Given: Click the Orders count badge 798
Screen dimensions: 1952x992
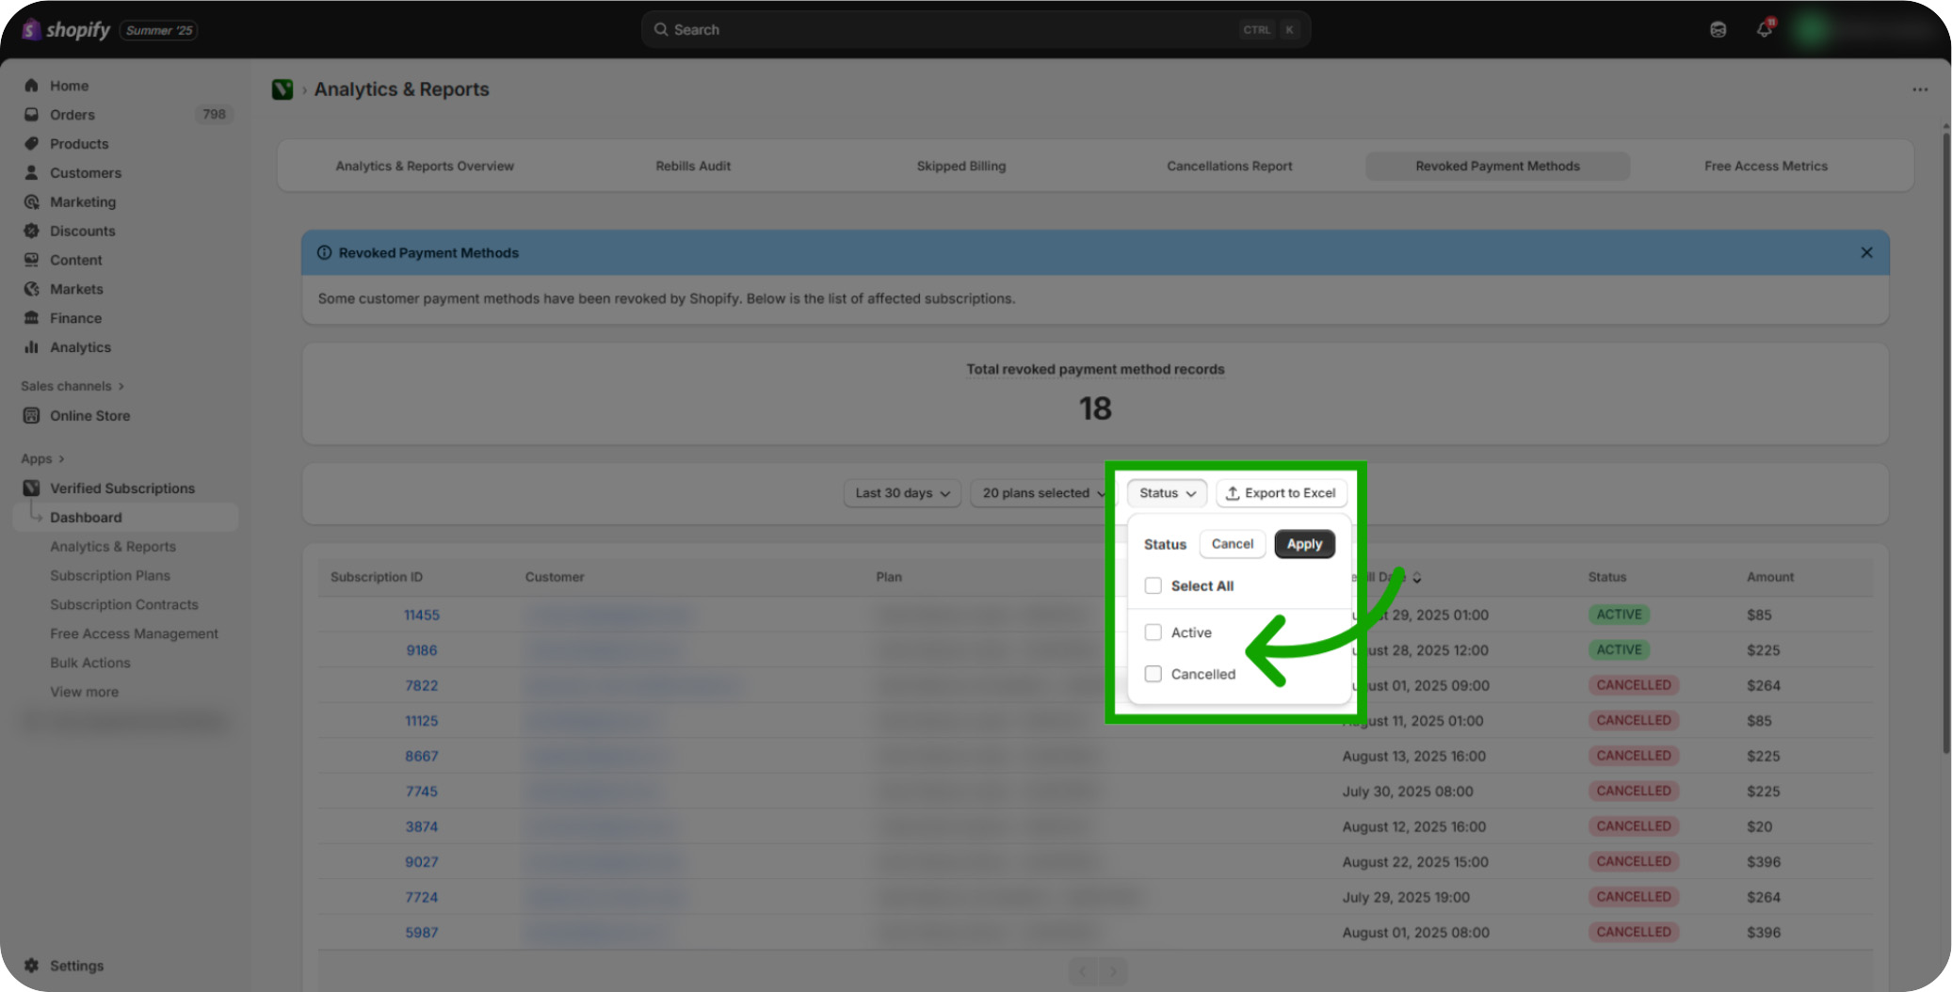Looking at the screenshot, I should [x=214, y=115].
